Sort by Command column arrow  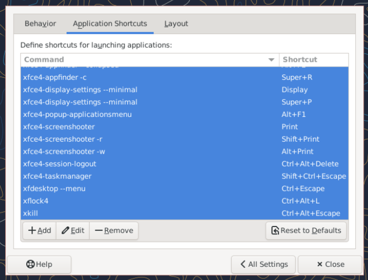[272, 60]
